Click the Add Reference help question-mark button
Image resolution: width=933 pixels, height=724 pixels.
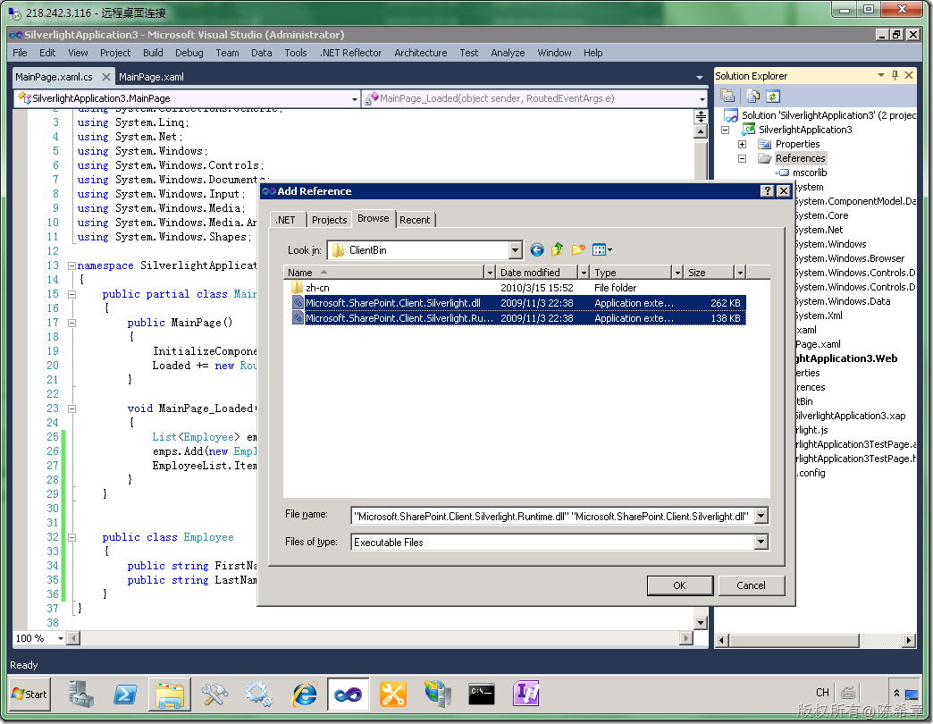point(768,191)
